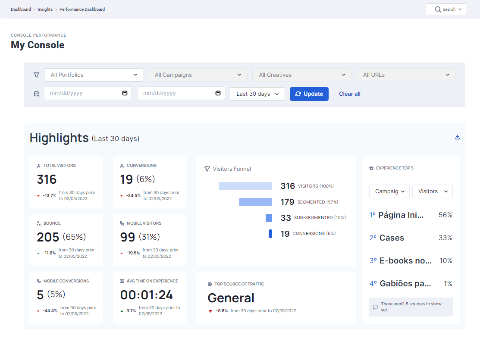This screenshot has width=480, height=348.
Task: Select the Página Ini... experience row
Action: pyautogui.click(x=411, y=215)
